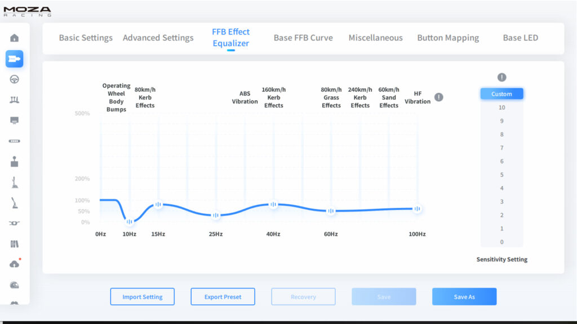
Task: Open the steering wheel settings icon
Action: pyautogui.click(x=15, y=80)
